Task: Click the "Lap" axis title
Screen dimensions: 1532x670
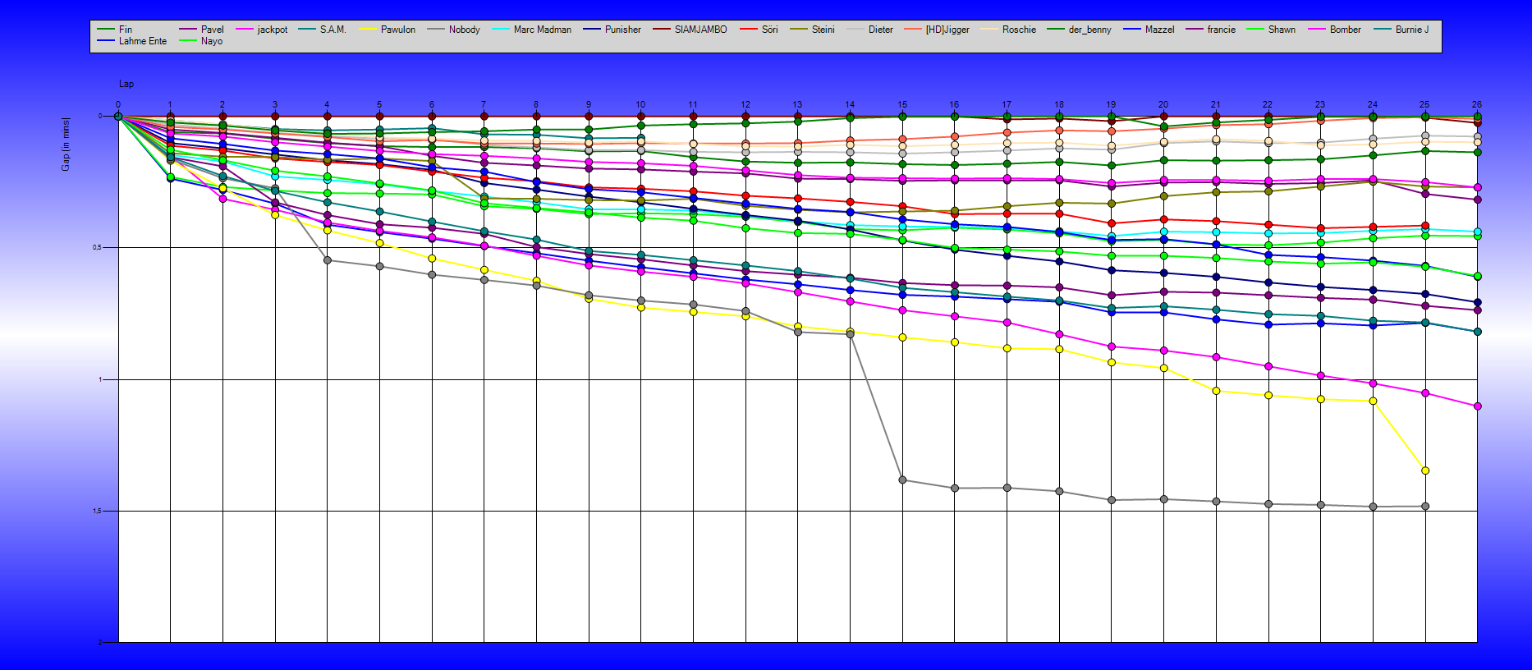Action: [x=126, y=84]
